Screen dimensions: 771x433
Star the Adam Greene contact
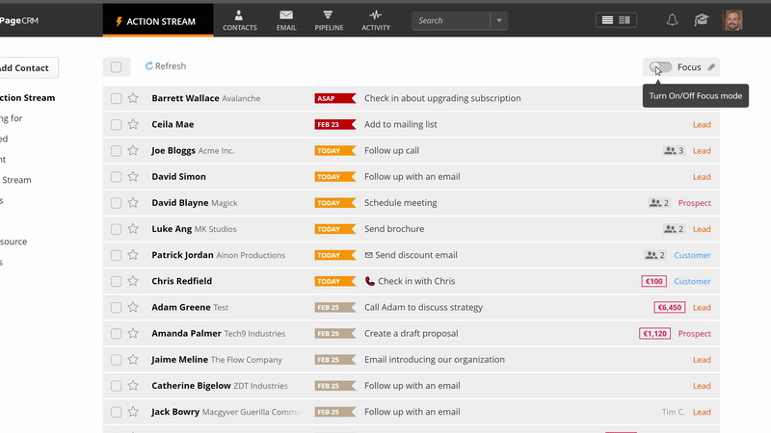click(133, 307)
